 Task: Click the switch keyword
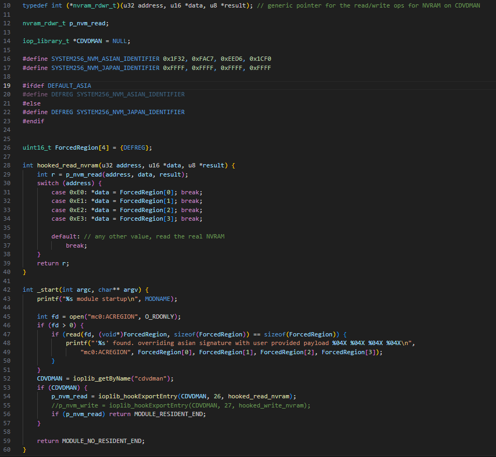point(48,183)
